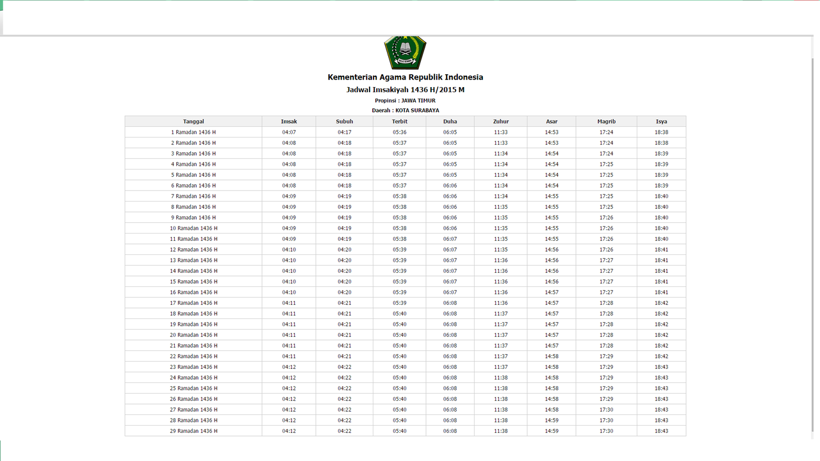
Task: Click Zuhur time 11:34 for 3 Ramadan
Action: click(x=501, y=154)
